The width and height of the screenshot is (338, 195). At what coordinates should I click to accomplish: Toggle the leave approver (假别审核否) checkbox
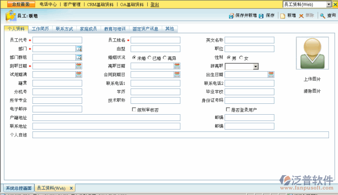(x=134, y=110)
